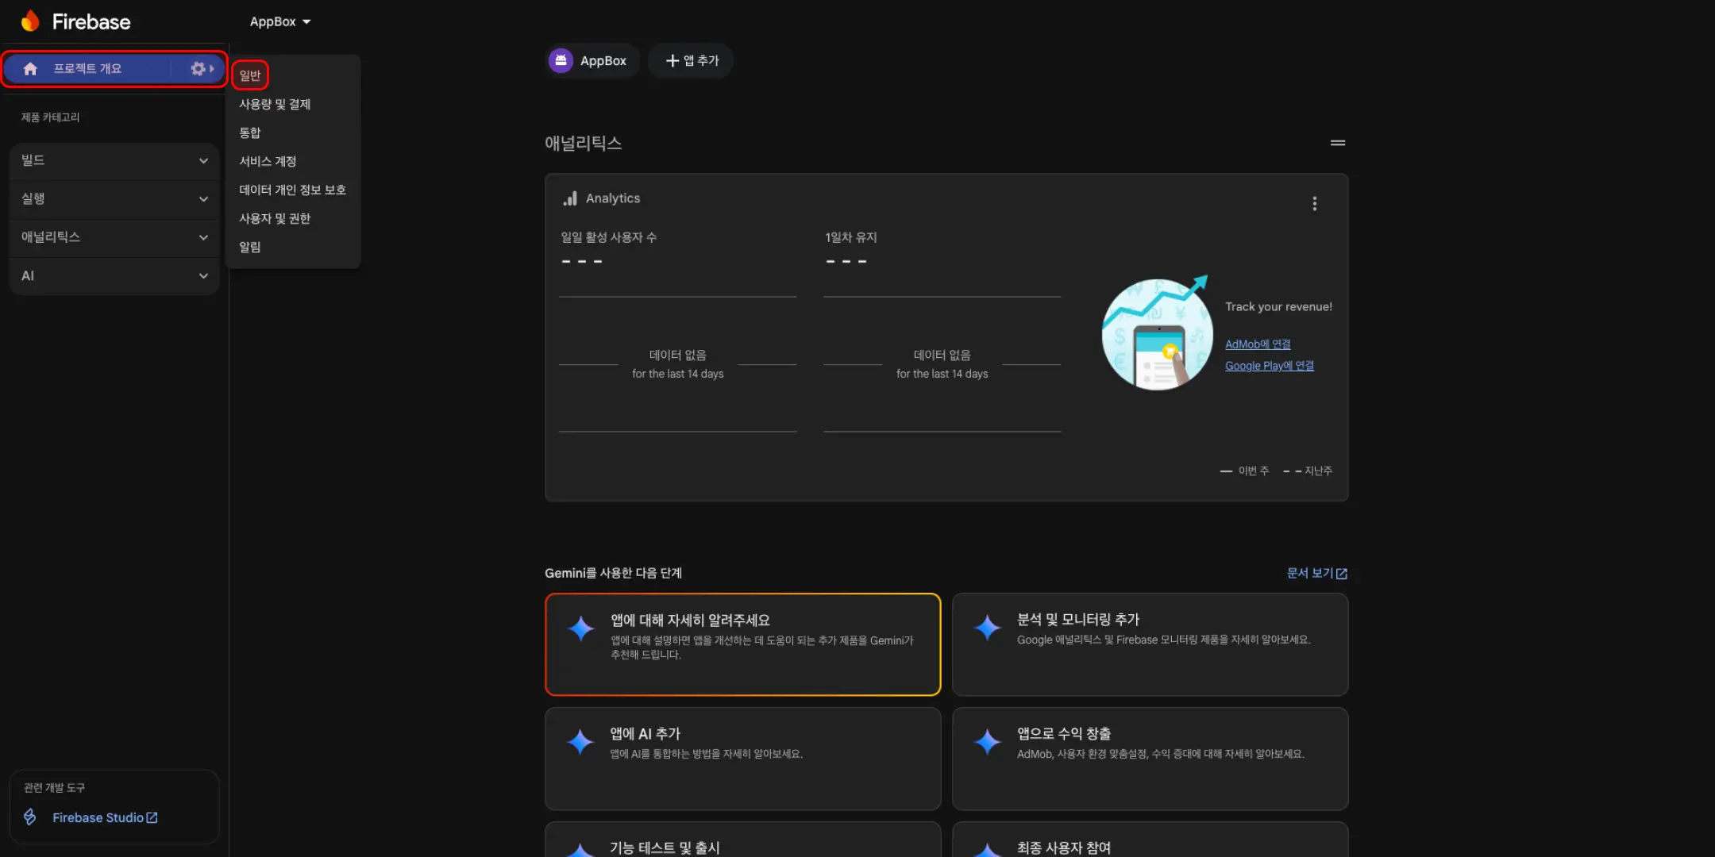Click the Firebase Studio icon
This screenshot has width=1715, height=857.
click(30, 817)
